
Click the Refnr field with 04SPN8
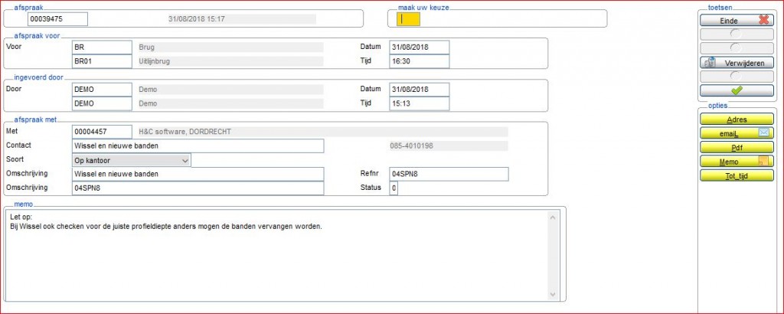point(448,175)
